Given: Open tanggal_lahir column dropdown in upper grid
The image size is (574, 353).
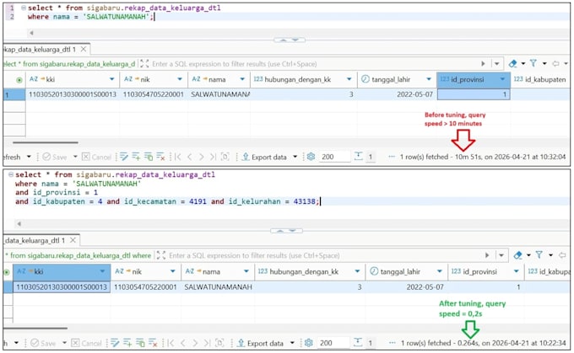Looking at the screenshot, I should click(x=429, y=79).
